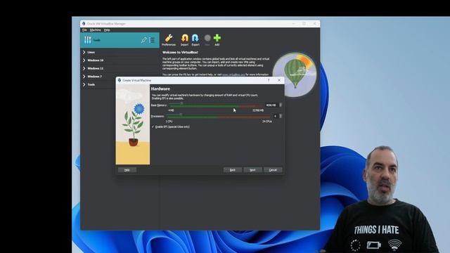Click the Processors slider track
This screenshot has width=450, height=253.
(218, 117)
